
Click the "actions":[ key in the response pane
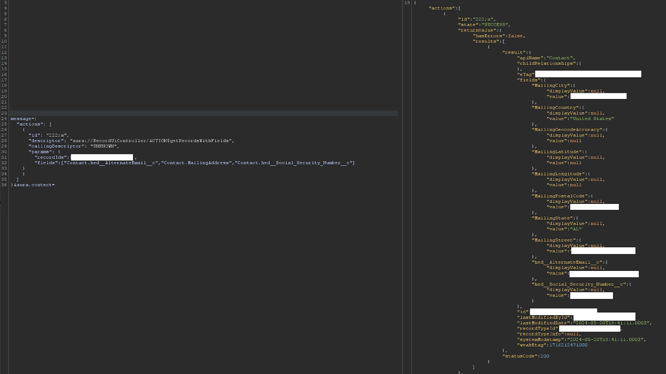click(x=445, y=8)
